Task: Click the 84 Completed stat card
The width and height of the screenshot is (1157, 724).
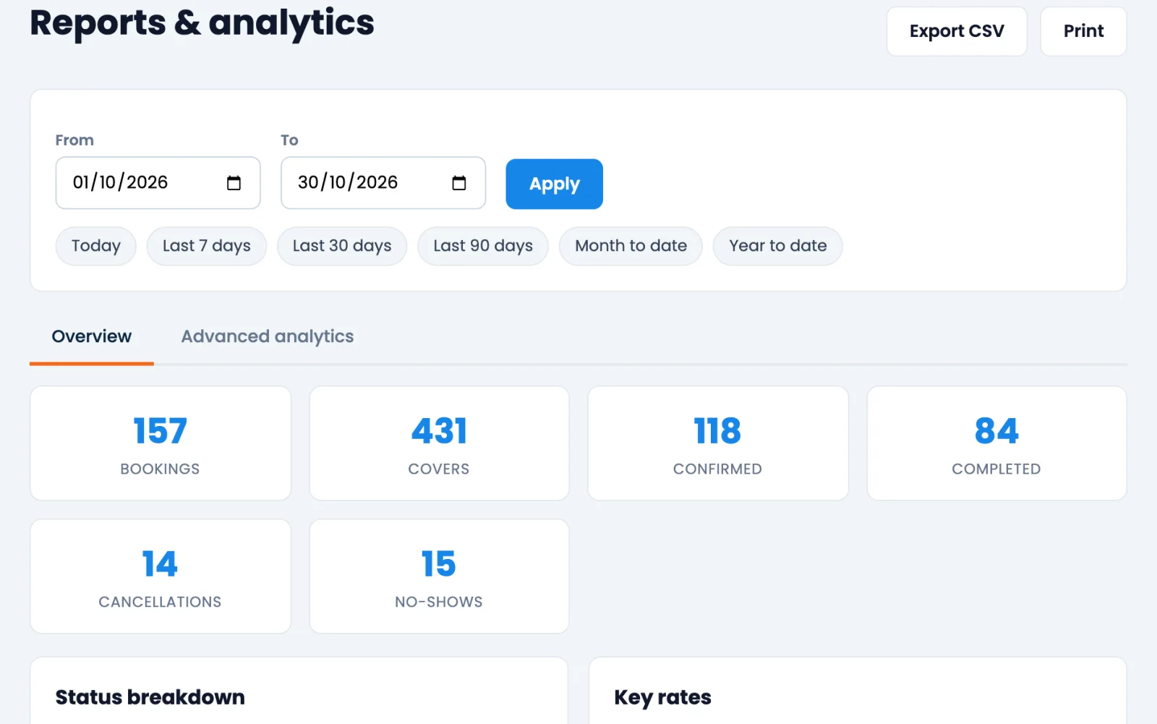Action: click(x=996, y=443)
